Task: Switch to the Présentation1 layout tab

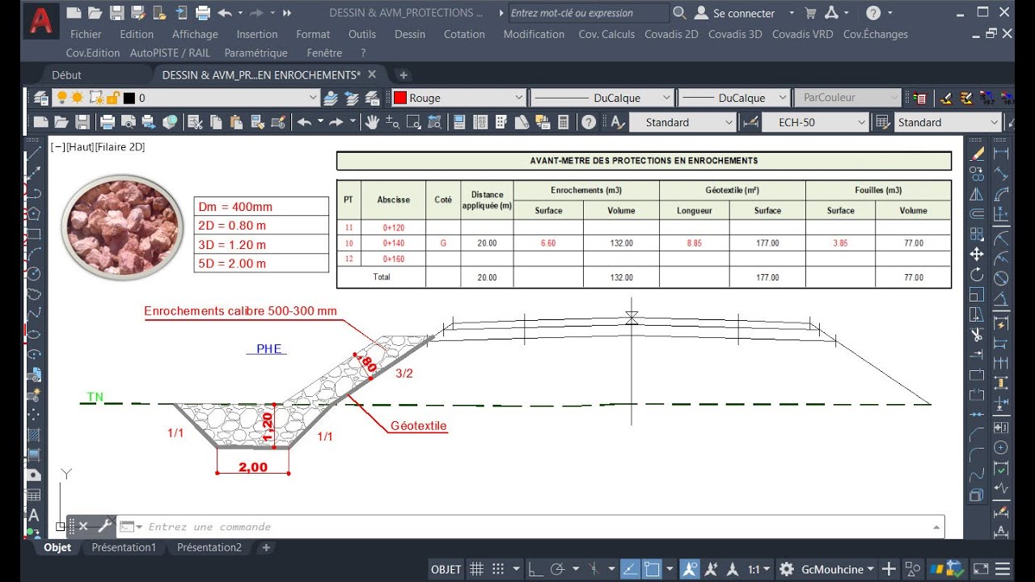Action: (124, 547)
